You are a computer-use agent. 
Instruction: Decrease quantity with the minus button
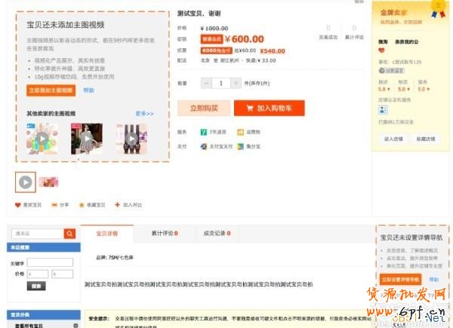click(207, 84)
